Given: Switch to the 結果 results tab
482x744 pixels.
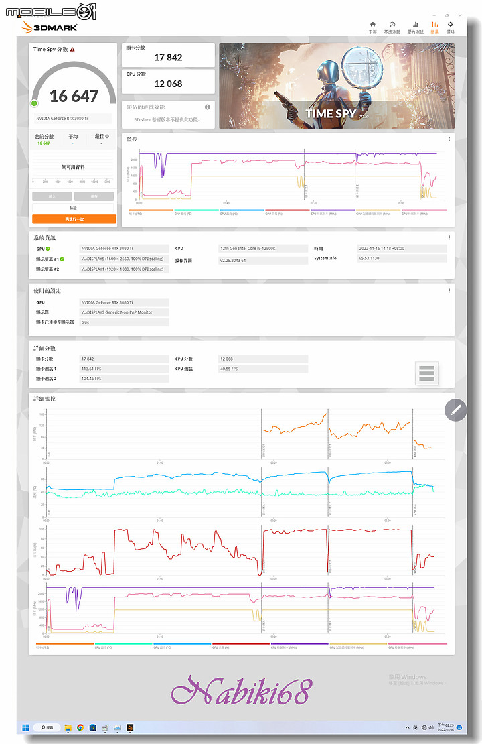Looking at the screenshot, I should [434, 27].
